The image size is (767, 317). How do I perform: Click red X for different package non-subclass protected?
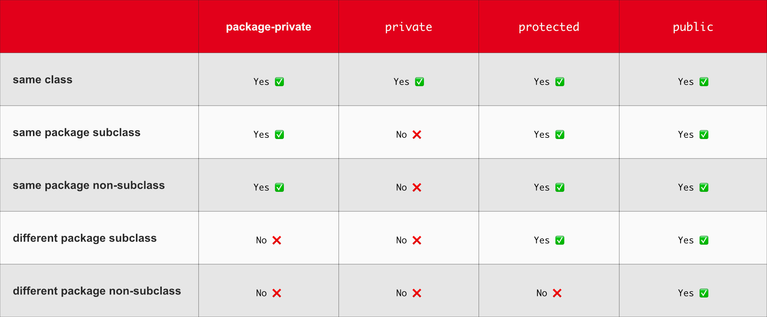(557, 293)
